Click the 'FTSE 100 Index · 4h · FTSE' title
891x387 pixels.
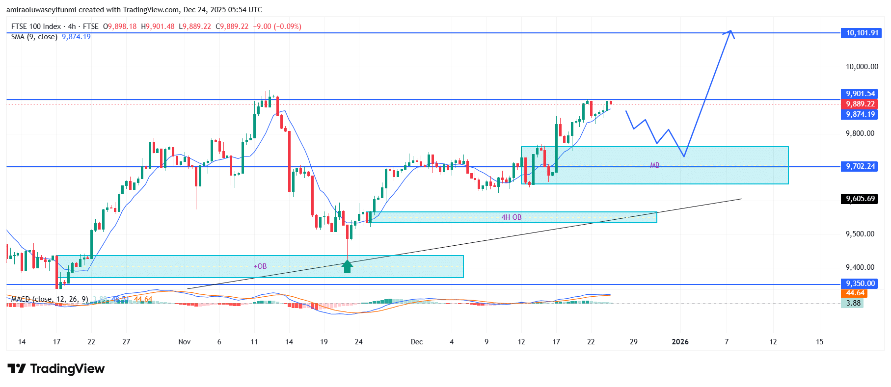pos(54,26)
